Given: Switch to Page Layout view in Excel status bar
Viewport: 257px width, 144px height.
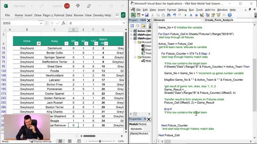Looking at the screenshot, I should point(69,141).
